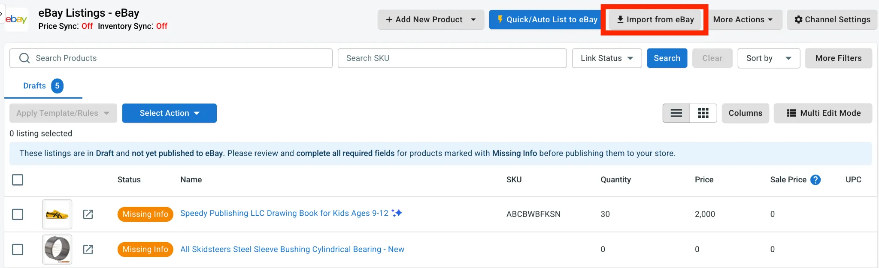Screen dimensions: 879x268
Task: Enable Multi Edit Mode
Action: 823,113
